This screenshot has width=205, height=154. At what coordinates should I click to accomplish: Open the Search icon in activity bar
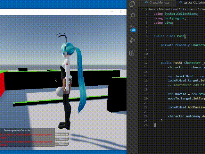point(132,16)
